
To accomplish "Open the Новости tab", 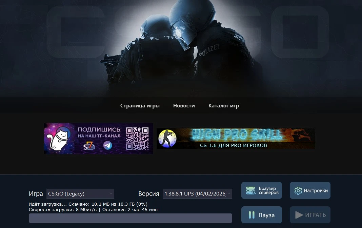I will [184, 106].
